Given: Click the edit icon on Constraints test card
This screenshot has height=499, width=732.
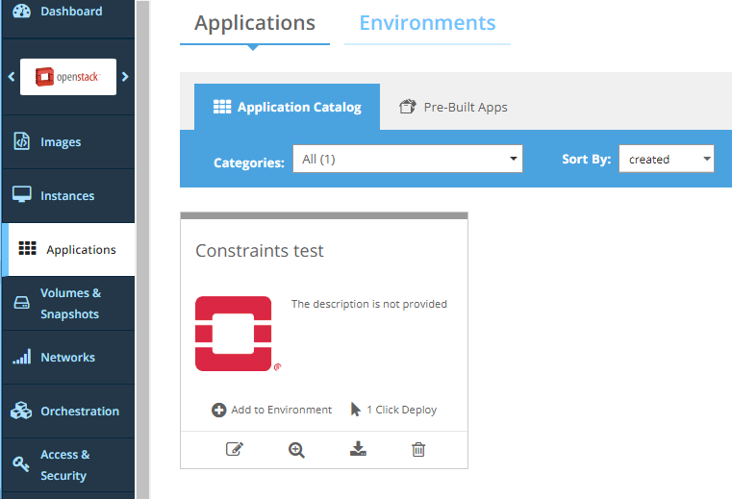Looking at the screenshot, I should [x=234, y=449].
